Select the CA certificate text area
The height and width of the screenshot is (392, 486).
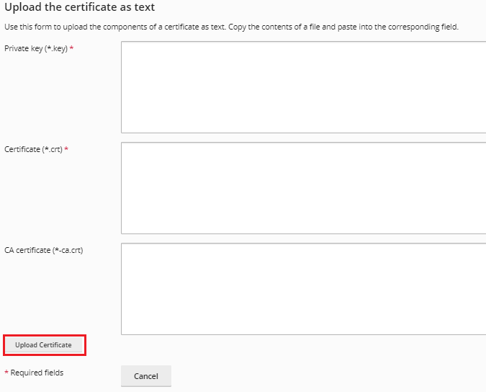click(x=303, y=289)
